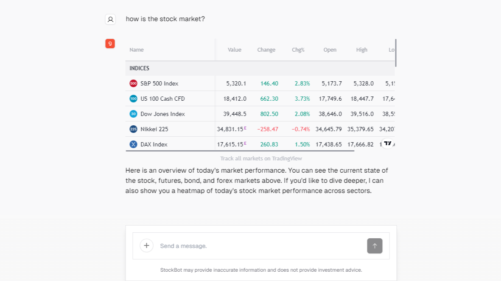The width and height of the screenshot is (501, 281).
Task: Click the plus attachment icon
Action: click(146, 245)
